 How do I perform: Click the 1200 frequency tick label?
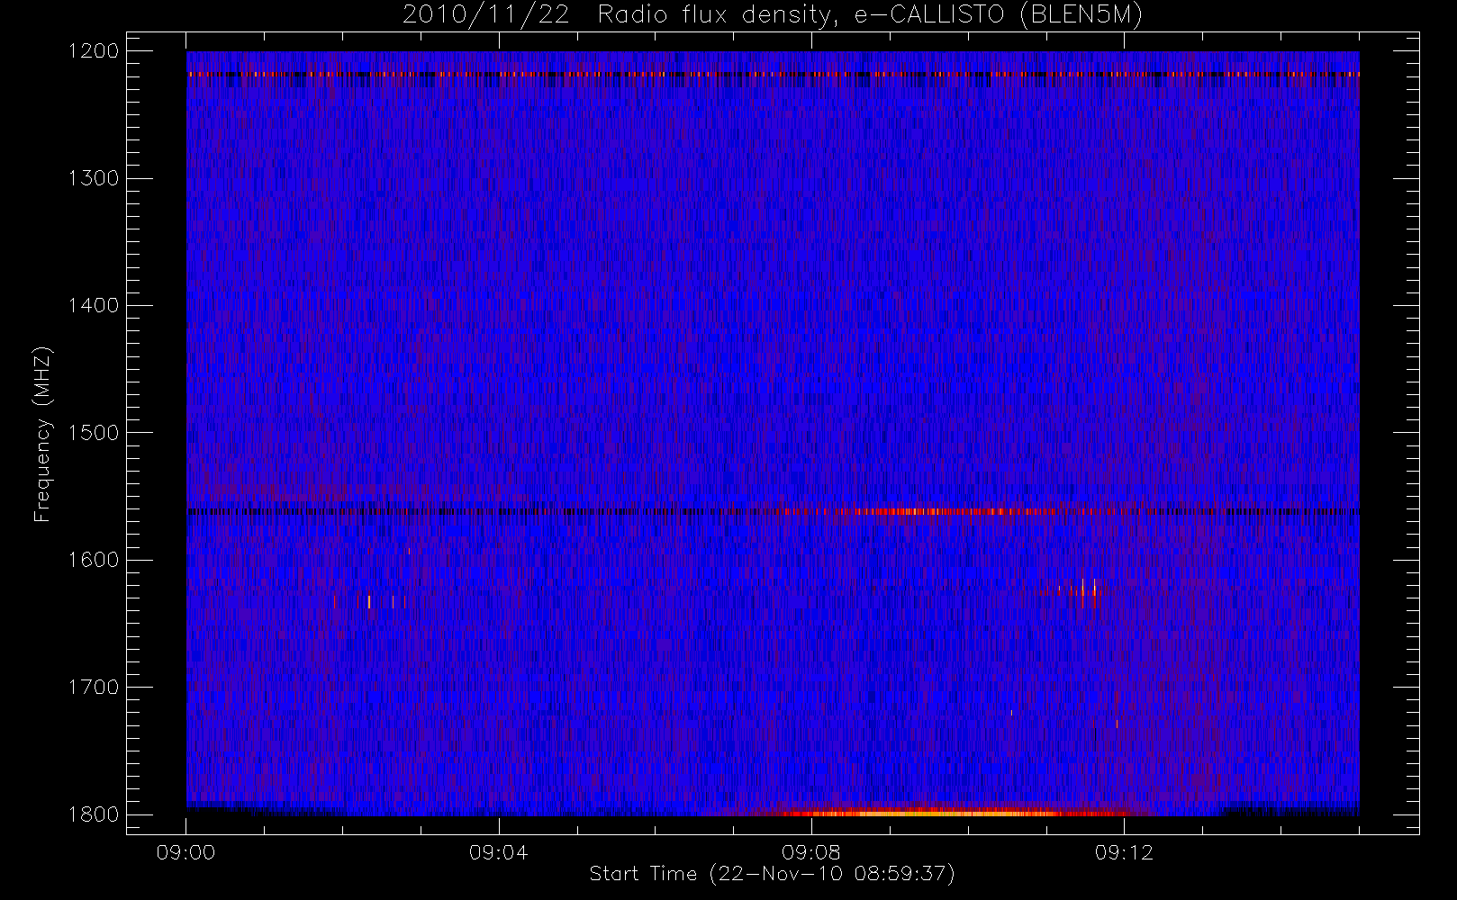pyautogui.click(x=94, y=51)
